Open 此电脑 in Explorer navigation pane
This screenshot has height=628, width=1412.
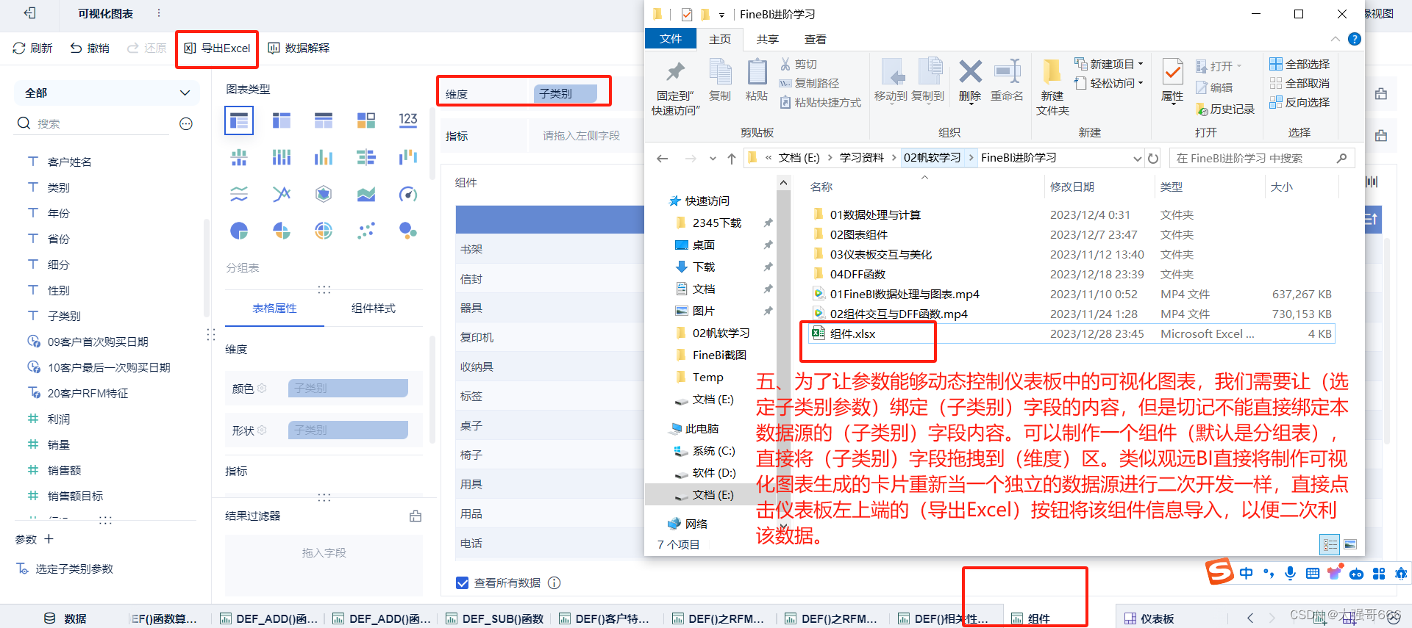click(693, 428)
